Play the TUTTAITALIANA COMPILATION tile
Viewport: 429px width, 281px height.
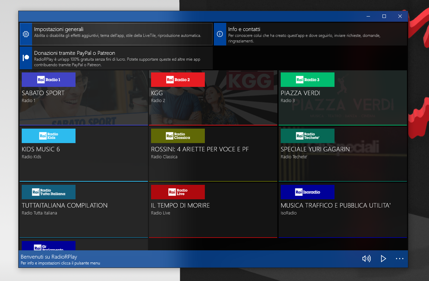click(84, 210)
